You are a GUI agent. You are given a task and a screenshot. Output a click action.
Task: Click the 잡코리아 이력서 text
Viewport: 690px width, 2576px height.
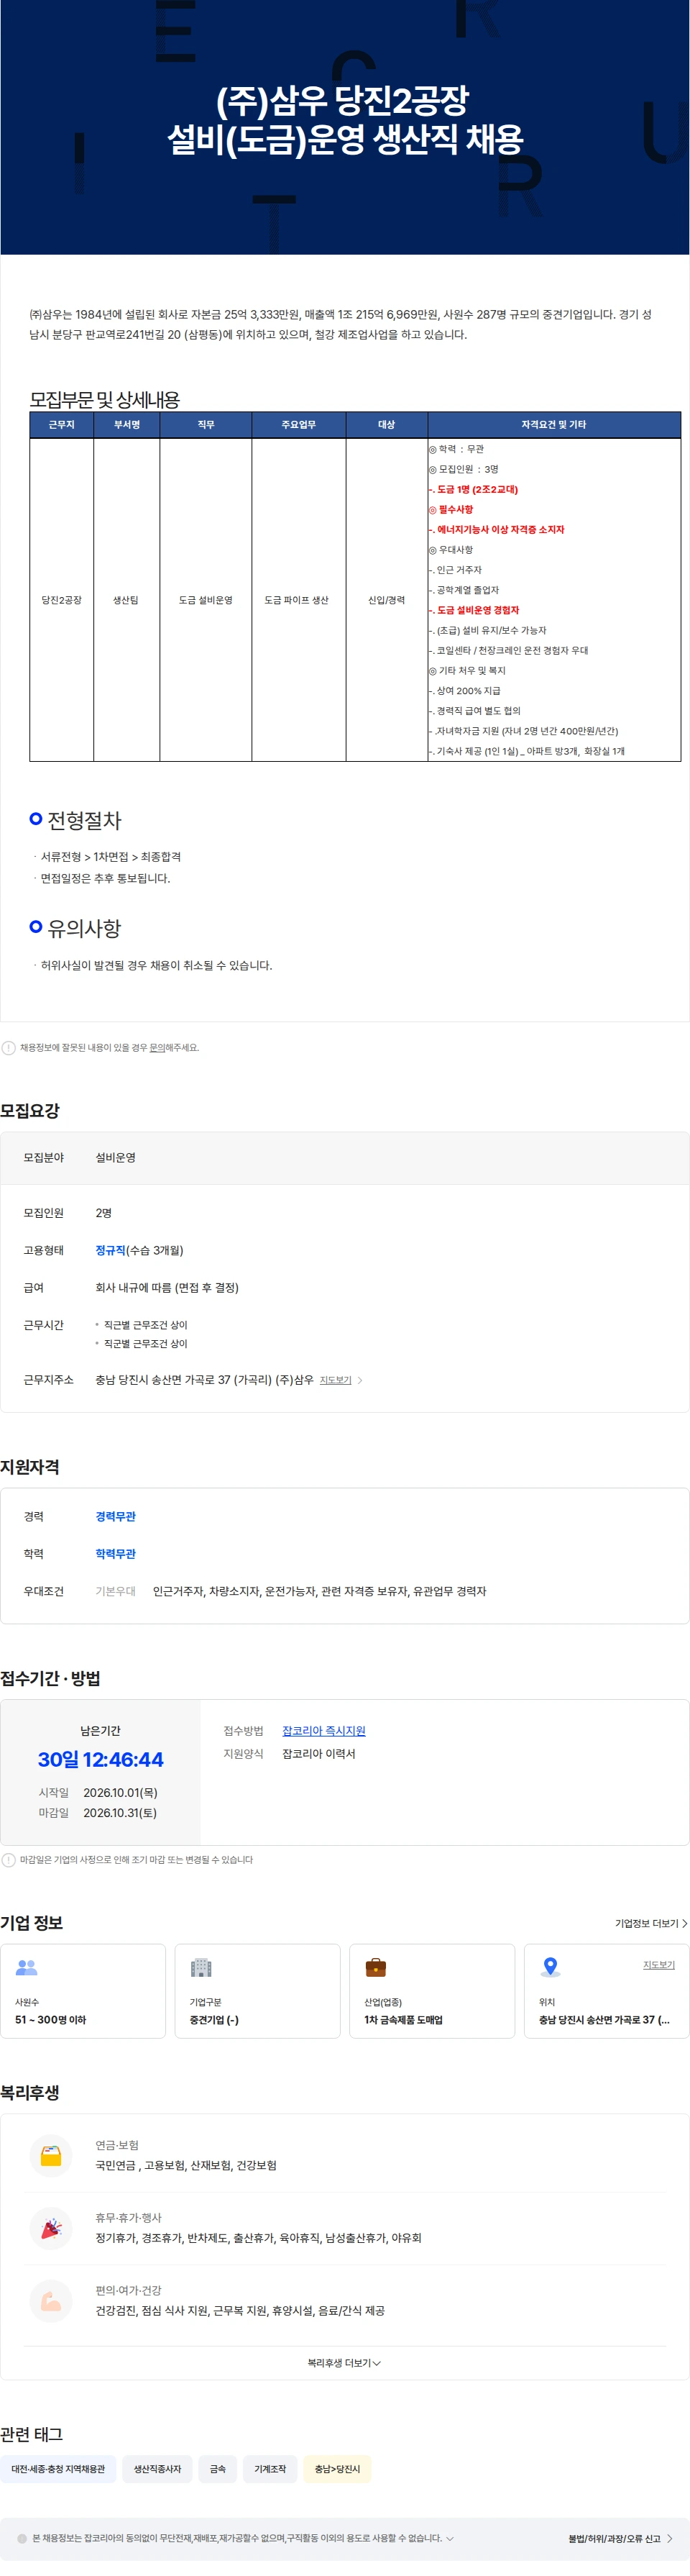point(318,1754)
